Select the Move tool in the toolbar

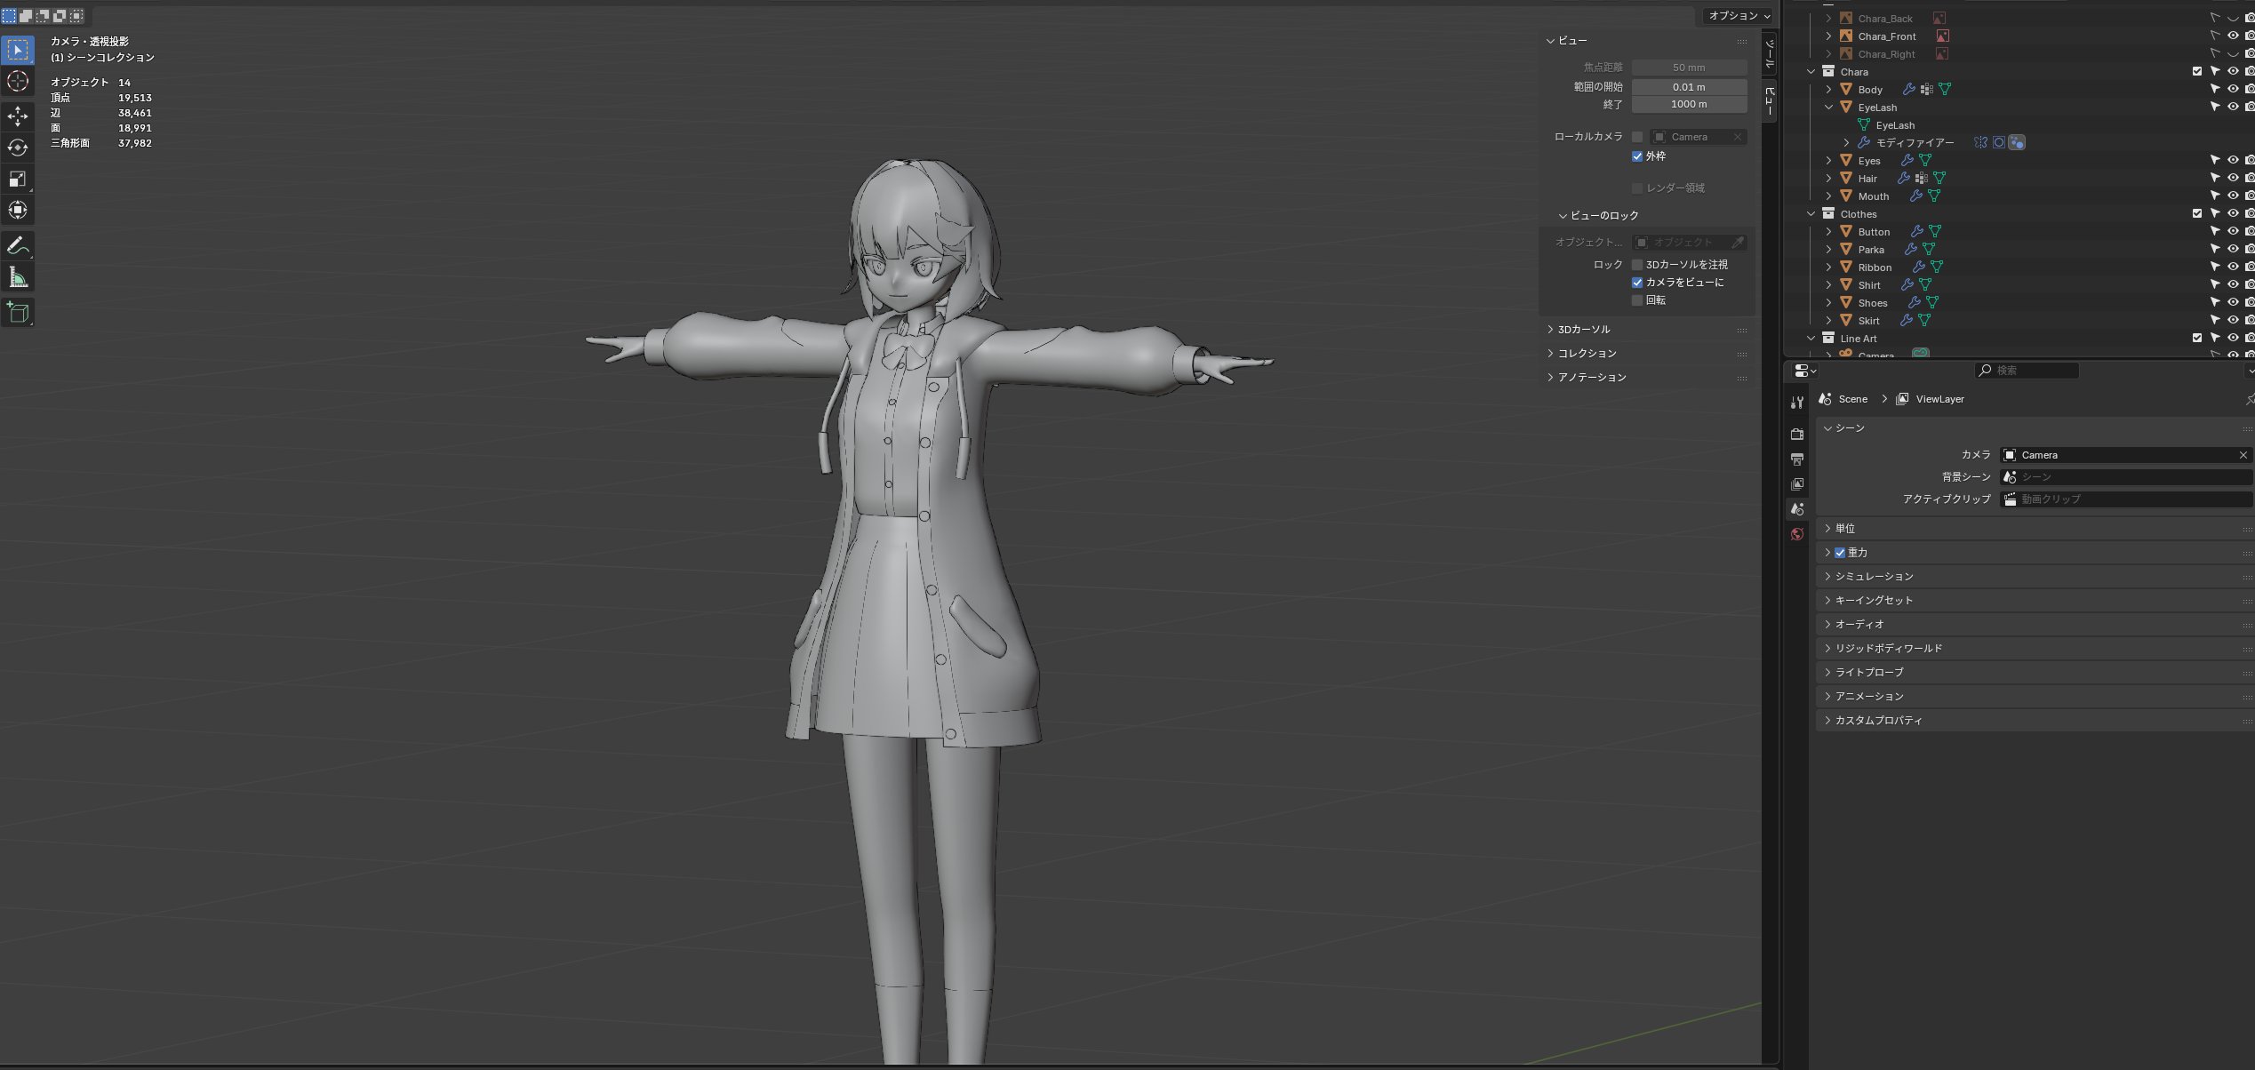[x=18, y=116]
